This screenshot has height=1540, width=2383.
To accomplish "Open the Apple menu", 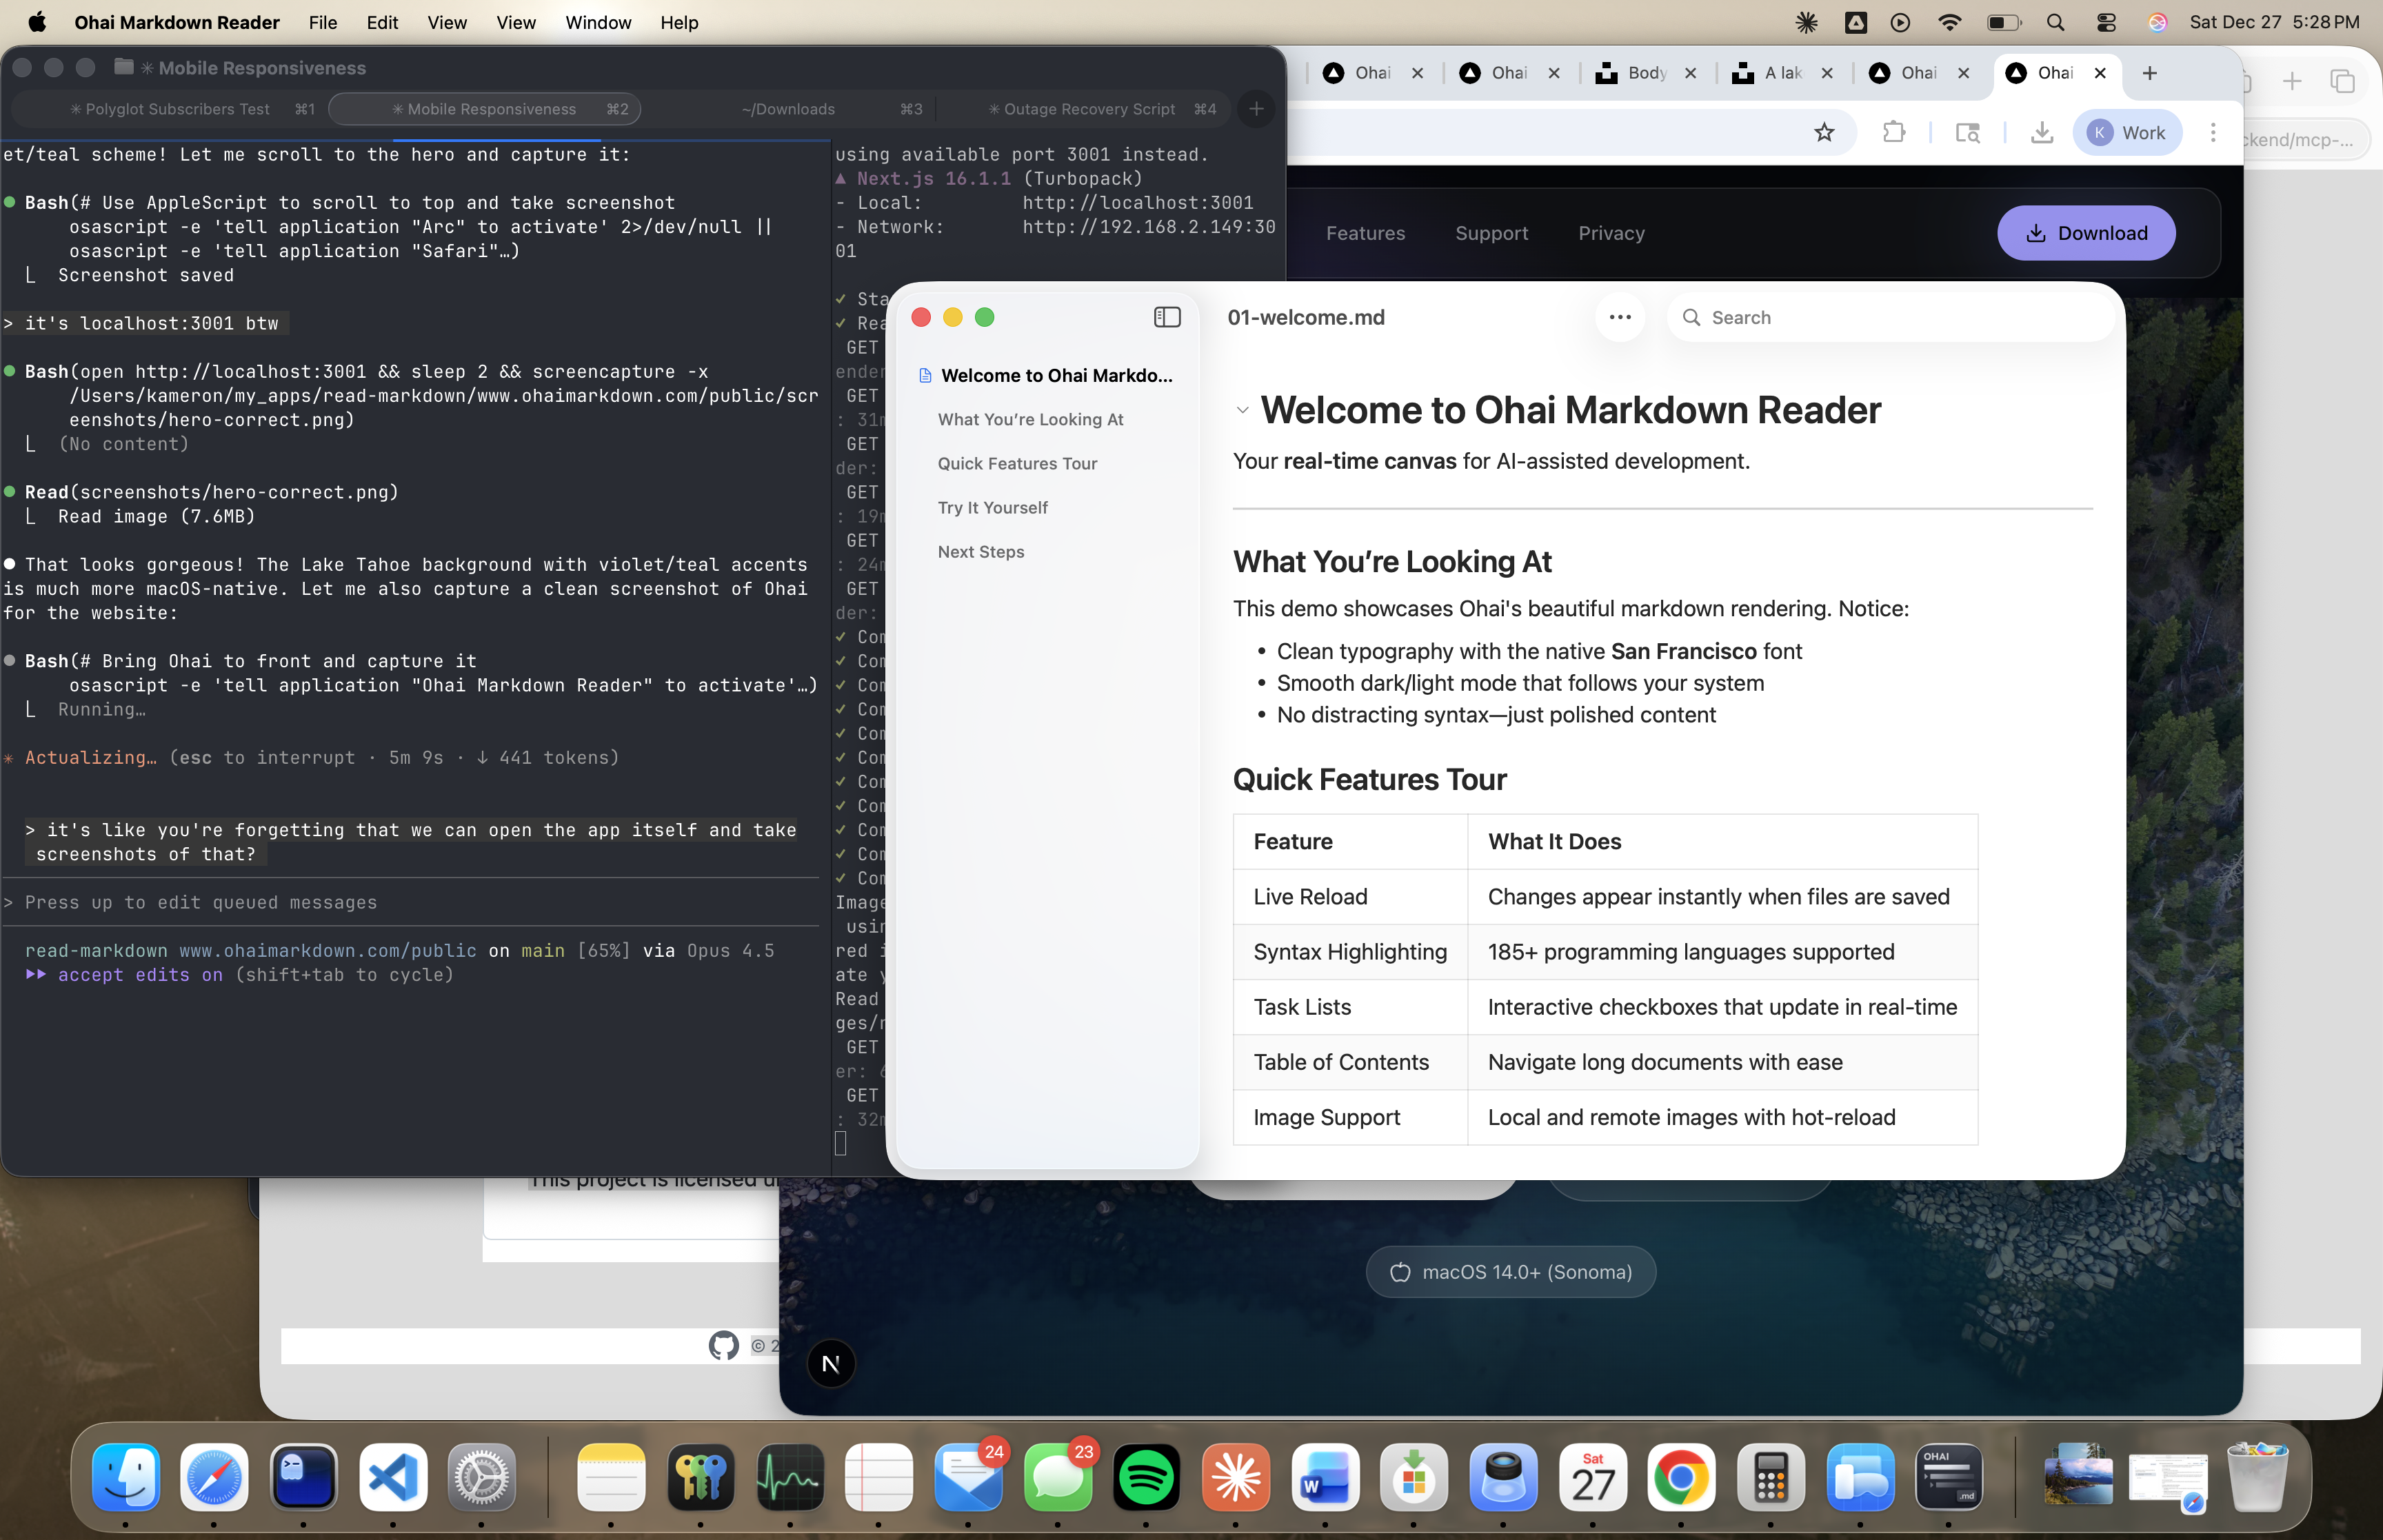I will (x=37, y=22).
